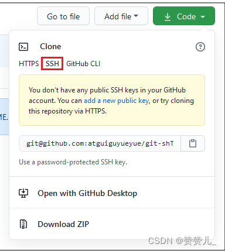Click the desktop download icon
225x251 pixels.
(x=23, y=193)
